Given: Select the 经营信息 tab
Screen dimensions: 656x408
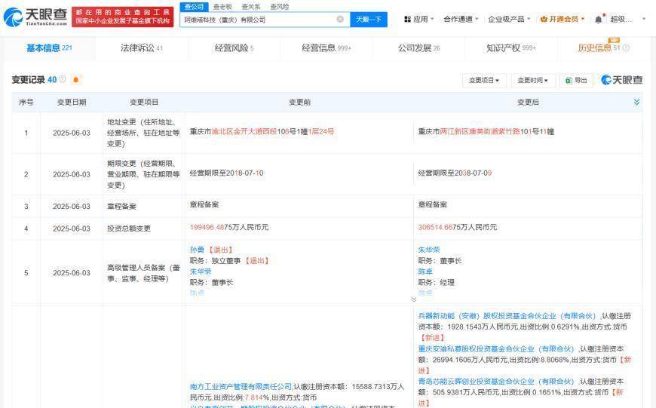Looking at the screenshot, I should click(326, 48).
